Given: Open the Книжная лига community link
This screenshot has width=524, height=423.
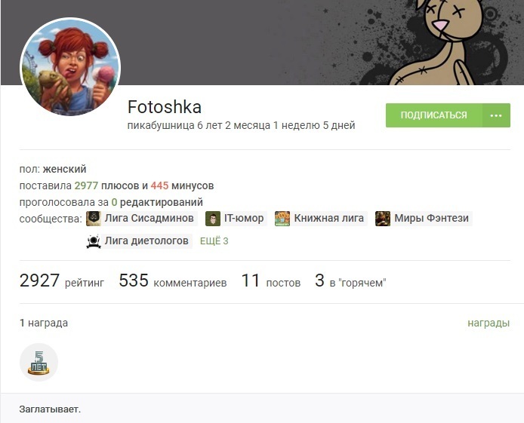Looking at the screenshot, I should (x=329, y=218).
